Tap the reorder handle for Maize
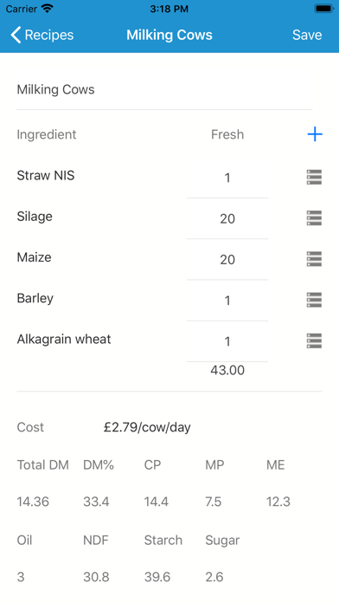The image size is (339, 603). pyautogui.click(x=314, y=259)
